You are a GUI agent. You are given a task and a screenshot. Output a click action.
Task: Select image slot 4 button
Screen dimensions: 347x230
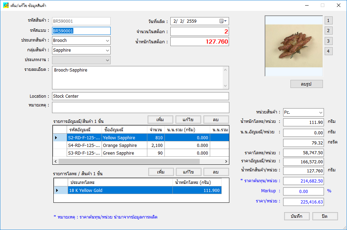pos(328,51)
